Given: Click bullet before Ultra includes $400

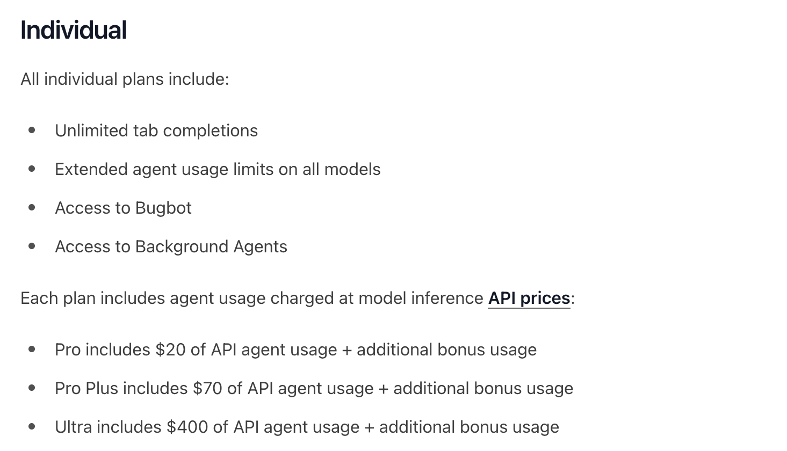Looking at the screenshot, I should (x=32, y=426).
